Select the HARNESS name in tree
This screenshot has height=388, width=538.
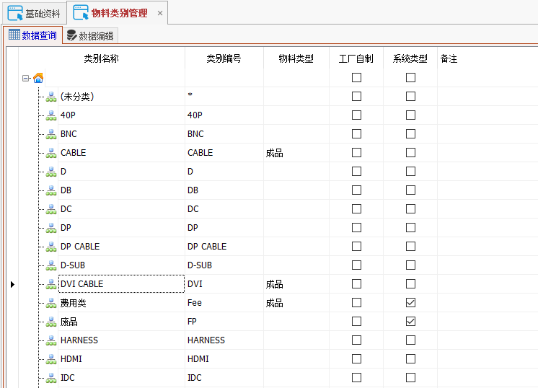(79, 340)
